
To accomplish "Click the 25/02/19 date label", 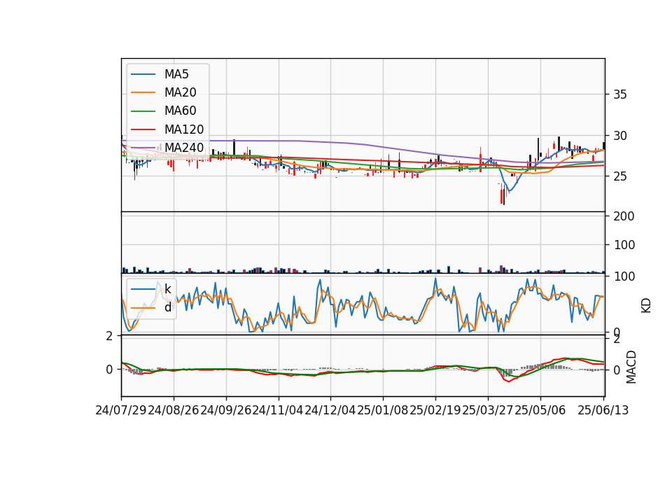I will pyautogui.click(x=435, y=411).
